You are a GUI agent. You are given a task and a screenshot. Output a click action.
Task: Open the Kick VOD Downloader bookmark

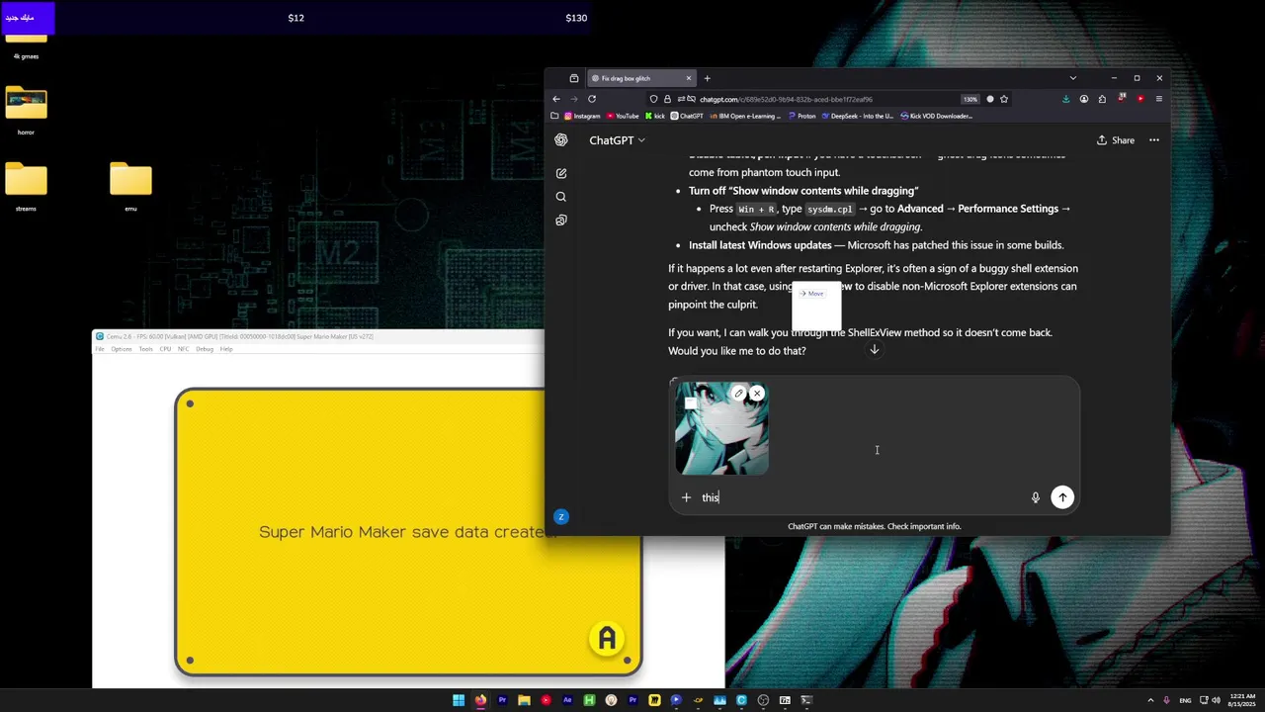(936, 116)
